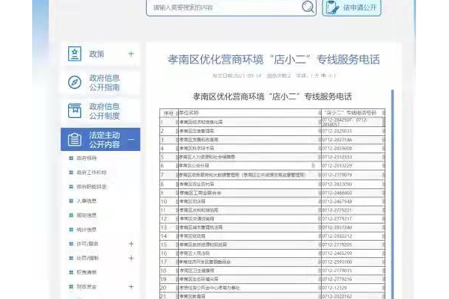449x299 pixels.
Task: Click the clipboard icon for 法定主动公开内容
Action: tap(75, 139)
